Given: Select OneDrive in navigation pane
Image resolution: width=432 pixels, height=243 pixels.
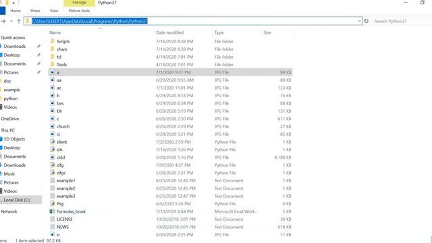Looking at the screenshot, I should tap(10, 119).
